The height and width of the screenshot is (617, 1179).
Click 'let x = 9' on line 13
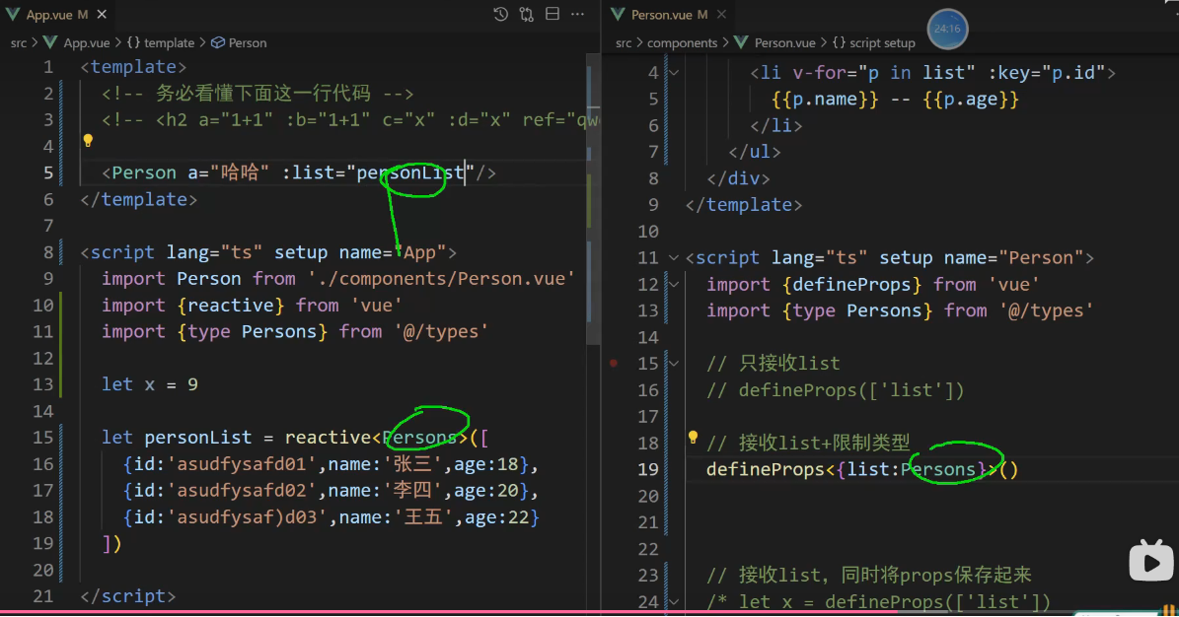pos(150,384)
